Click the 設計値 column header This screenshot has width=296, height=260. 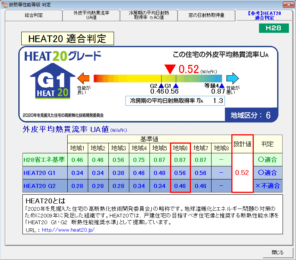point(243,144)
